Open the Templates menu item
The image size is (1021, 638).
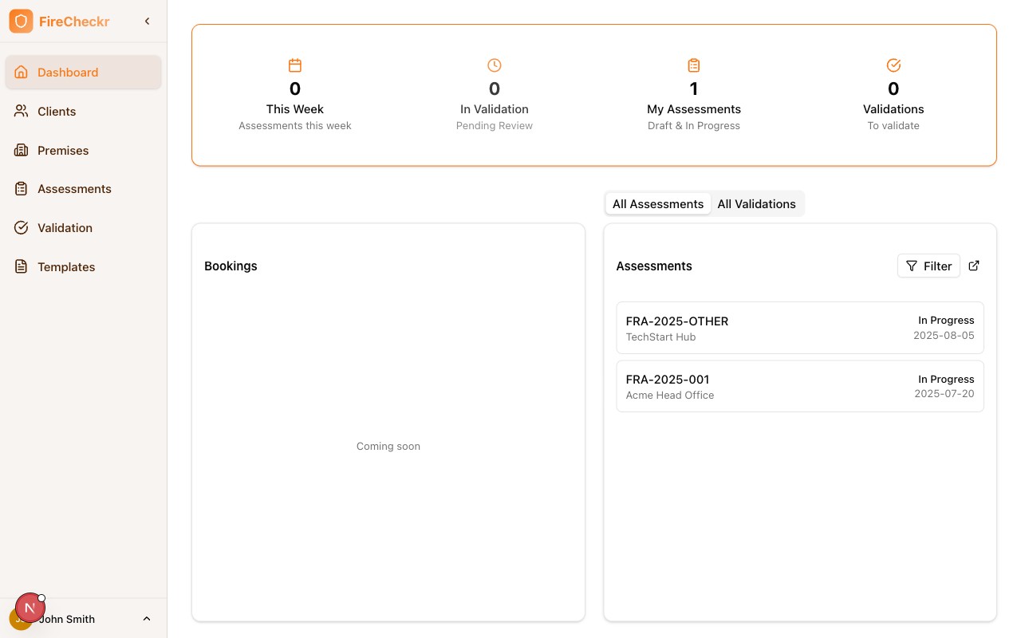[x=66, y=267]
